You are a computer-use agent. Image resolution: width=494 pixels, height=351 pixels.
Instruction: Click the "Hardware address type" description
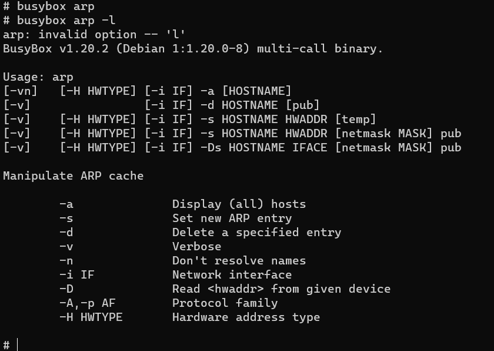[246, 317]
